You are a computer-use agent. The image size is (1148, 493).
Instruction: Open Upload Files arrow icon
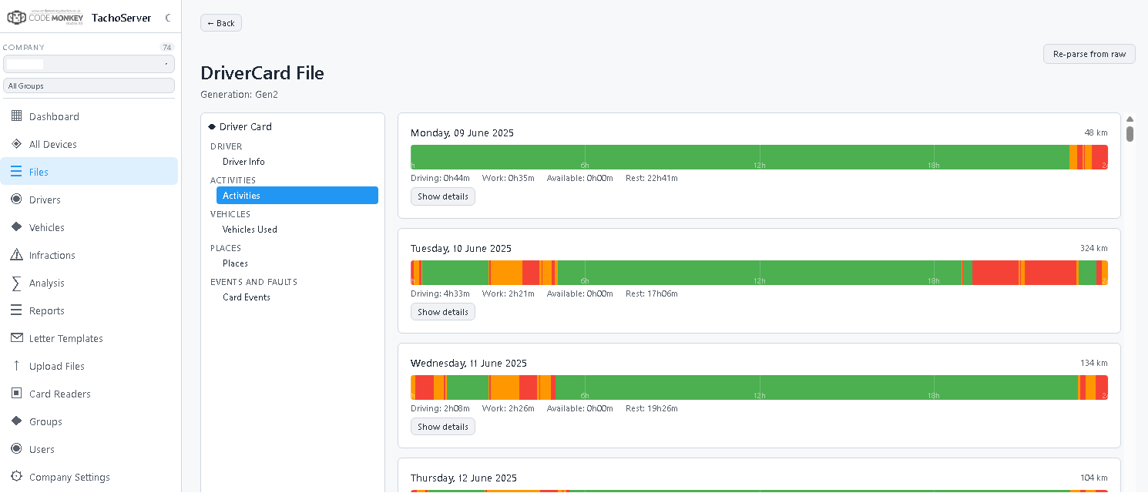(x=16, y=366)
